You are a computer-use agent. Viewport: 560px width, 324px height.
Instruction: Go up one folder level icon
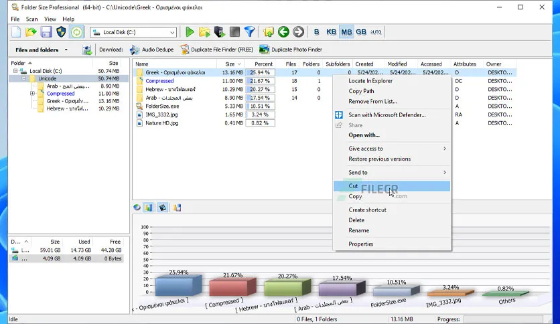point(268,32)
